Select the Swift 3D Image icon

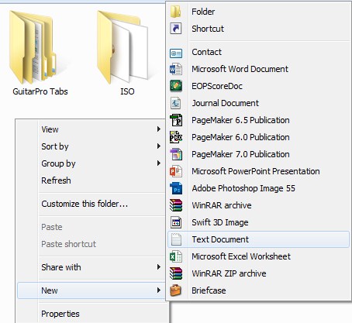[x=176, y=222]
